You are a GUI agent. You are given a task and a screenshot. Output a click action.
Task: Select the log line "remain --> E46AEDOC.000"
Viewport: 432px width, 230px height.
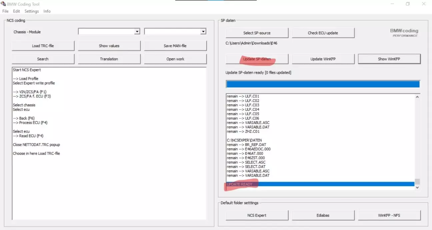point(249,149)
